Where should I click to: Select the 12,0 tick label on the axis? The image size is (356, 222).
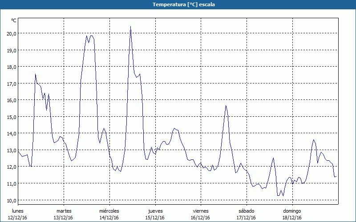pyautogui.click(x=11, y=167)
